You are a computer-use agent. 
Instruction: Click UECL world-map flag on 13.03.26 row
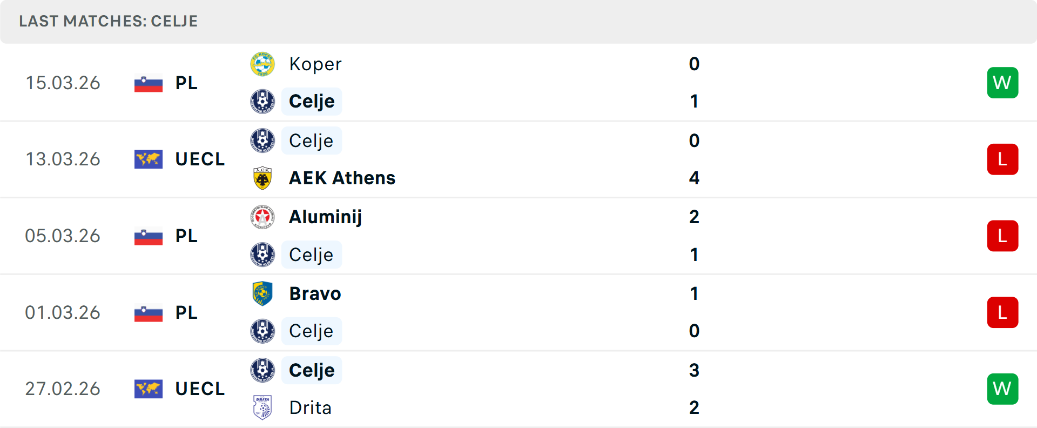[x=149, y=159]
